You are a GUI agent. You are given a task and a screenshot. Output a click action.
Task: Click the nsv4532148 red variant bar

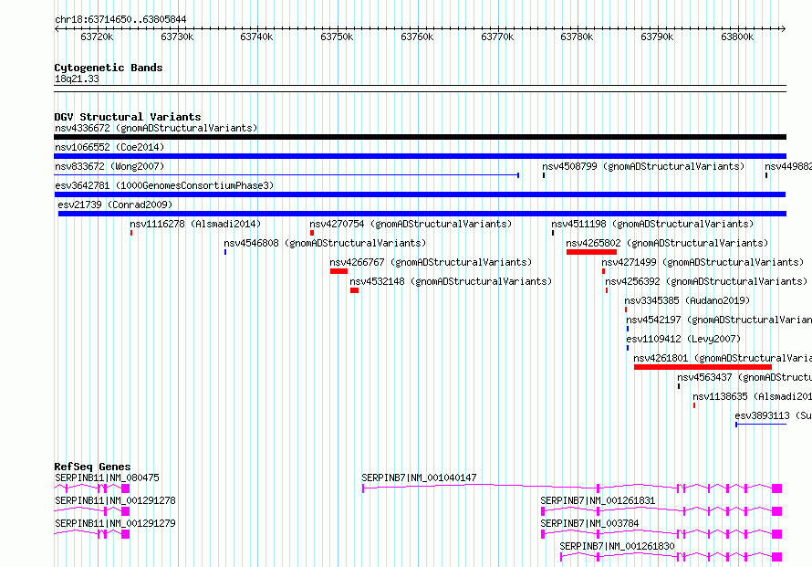[x=354, y=290]
